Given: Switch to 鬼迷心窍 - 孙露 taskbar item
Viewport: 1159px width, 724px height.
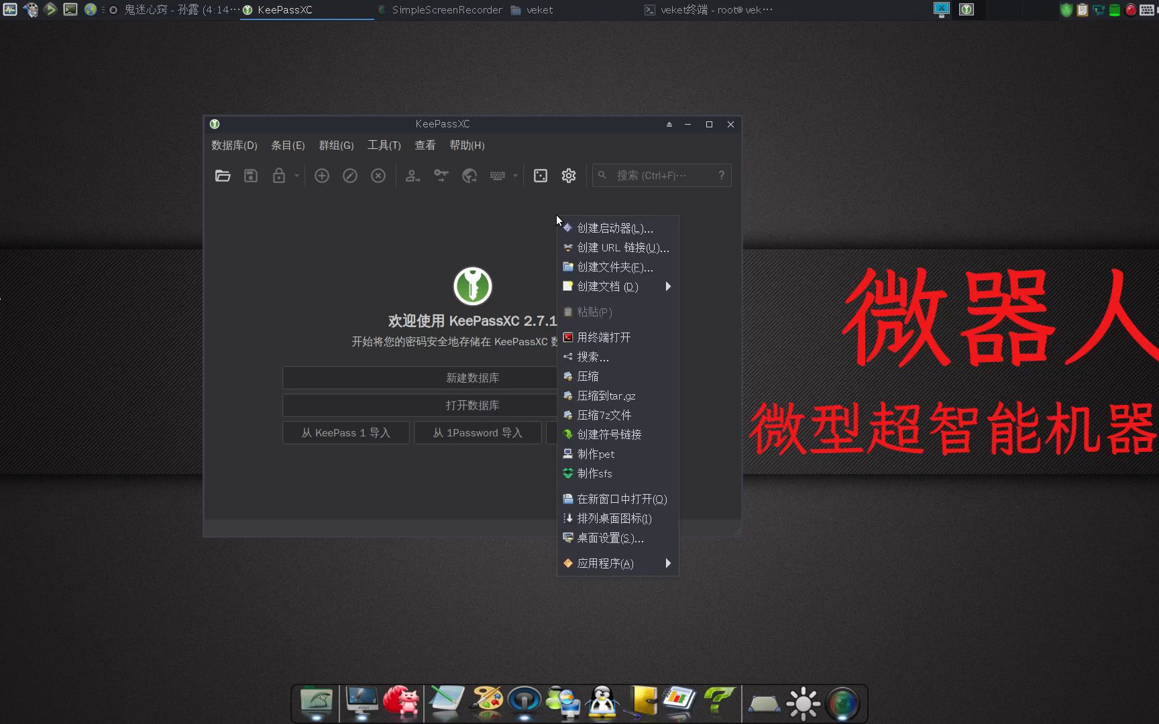Looking at the screenshot, I should pyautogui.click(x=173, y=10).
